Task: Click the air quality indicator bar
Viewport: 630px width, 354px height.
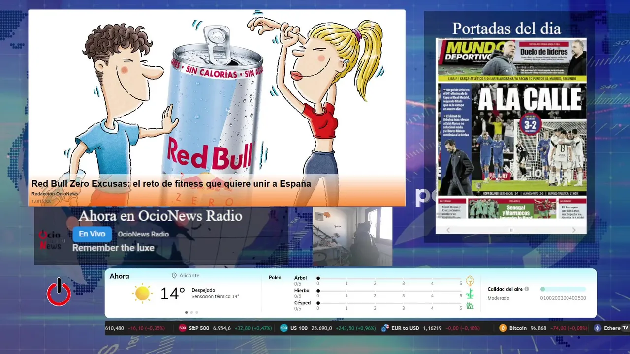Action: [x=563, y=289]
